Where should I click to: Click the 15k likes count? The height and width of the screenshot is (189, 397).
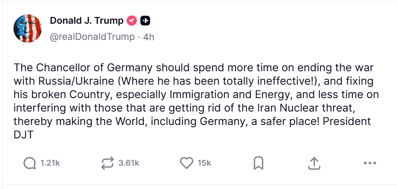click(x=204, y=163)
